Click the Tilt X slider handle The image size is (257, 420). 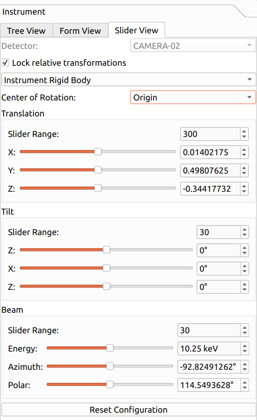point(107,268)
